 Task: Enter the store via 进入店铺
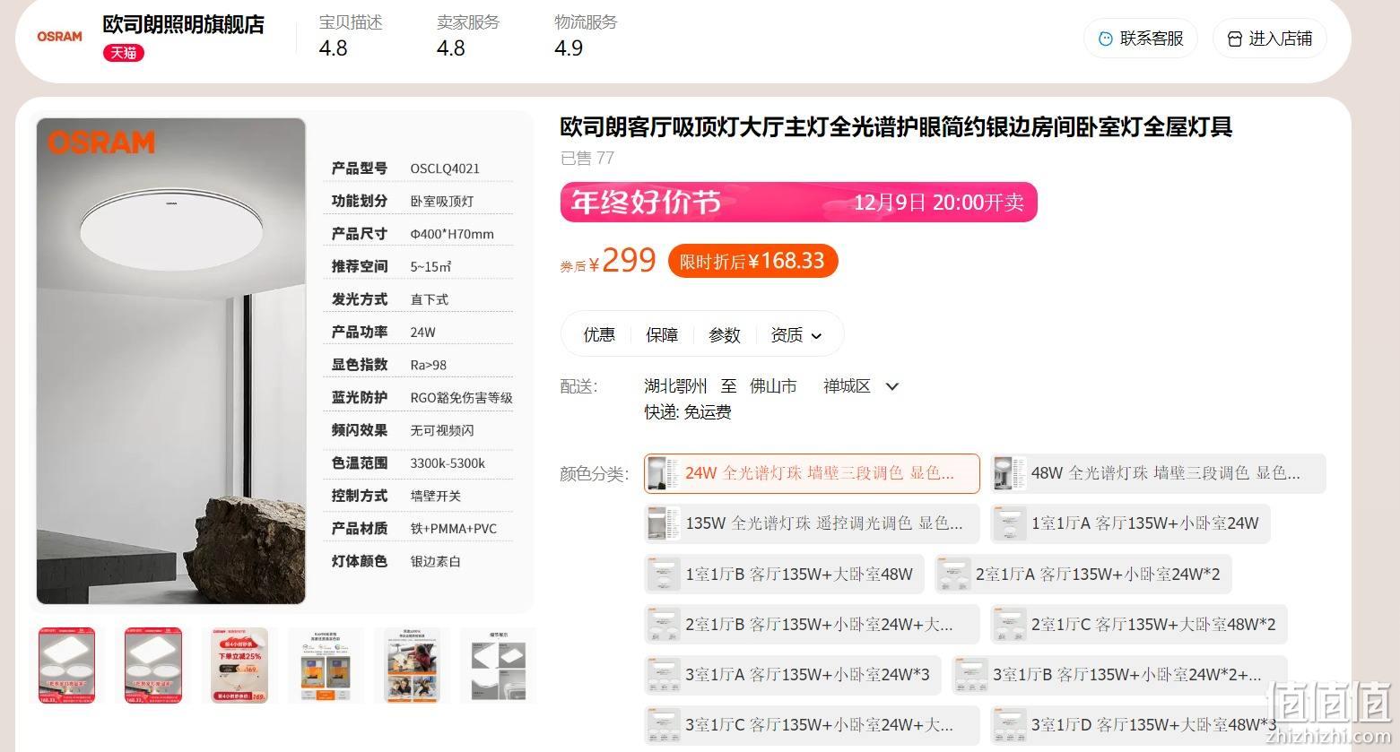click(1269, 39)
